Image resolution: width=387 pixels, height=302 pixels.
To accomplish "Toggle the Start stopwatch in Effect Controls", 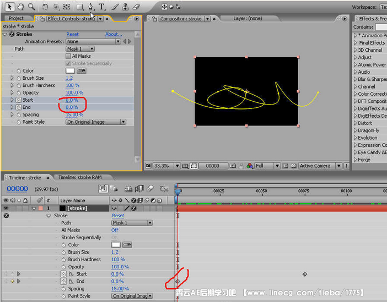I will point(19,100).
